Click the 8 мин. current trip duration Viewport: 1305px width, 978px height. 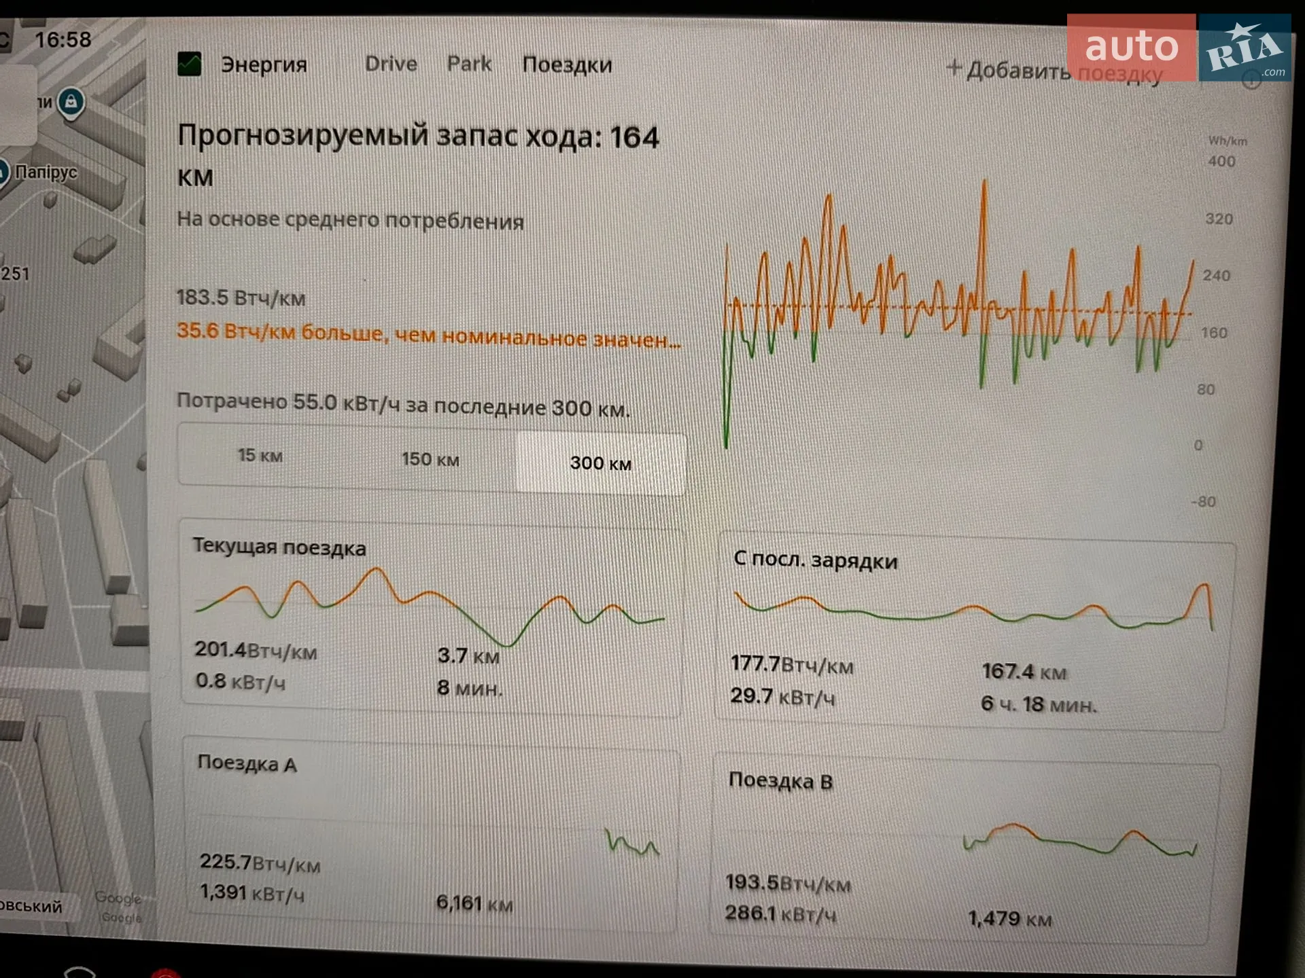[470, 688]
